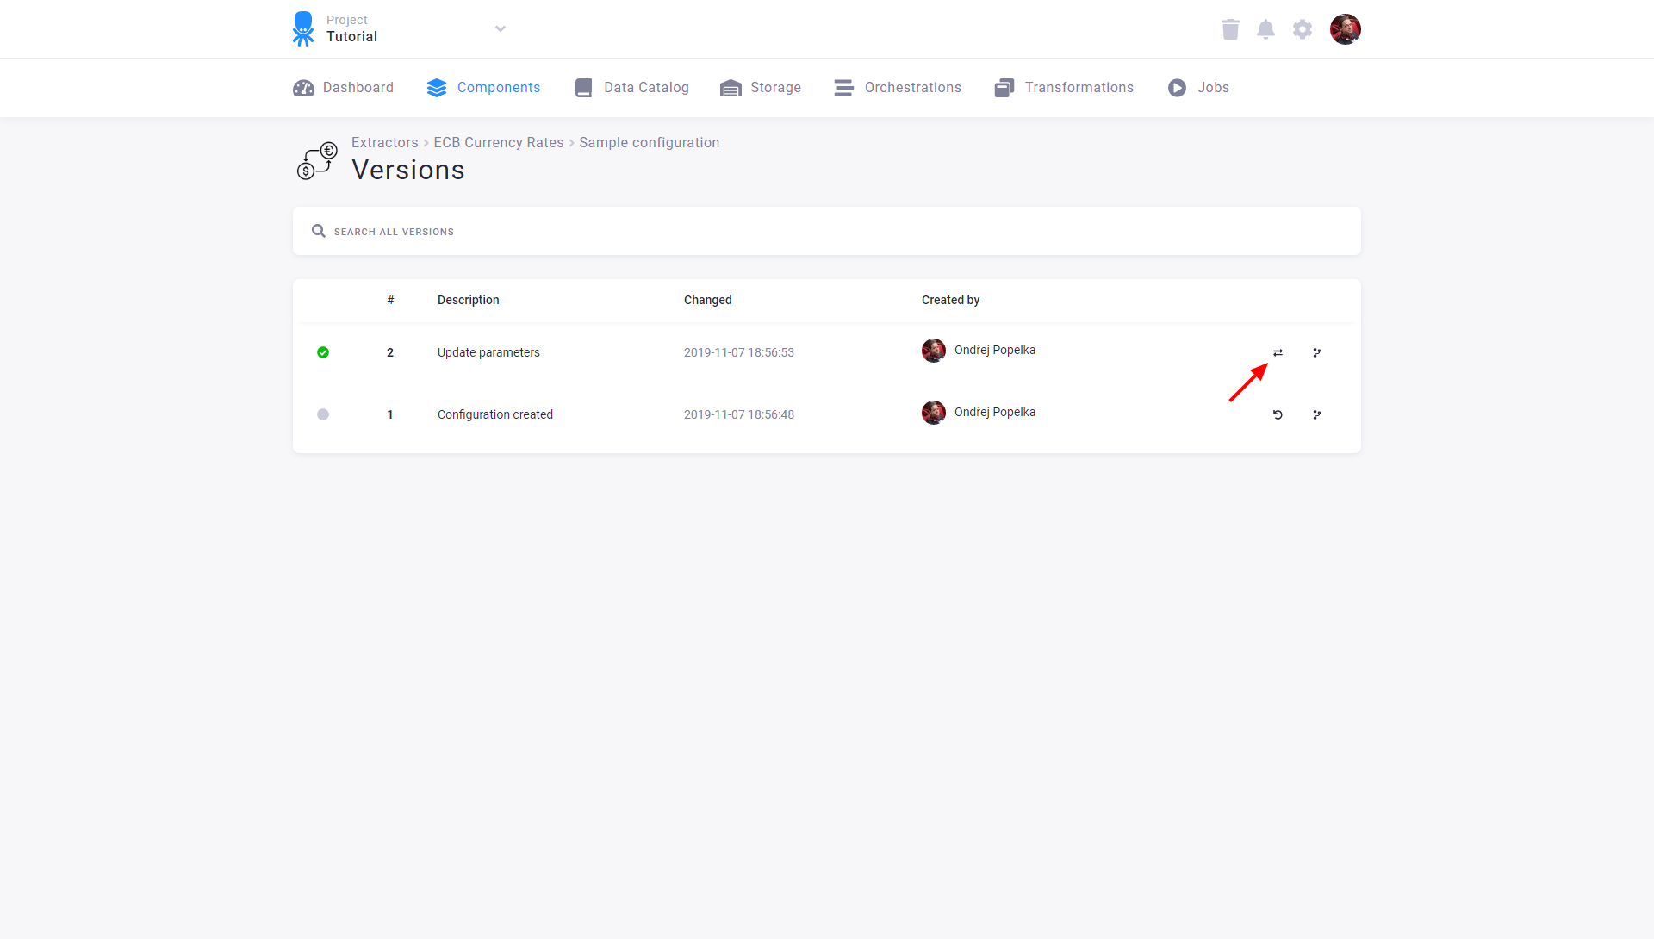This screenshot has width=1654, height=939.
Task: Click the Changed column header
Action: (708, 300)
